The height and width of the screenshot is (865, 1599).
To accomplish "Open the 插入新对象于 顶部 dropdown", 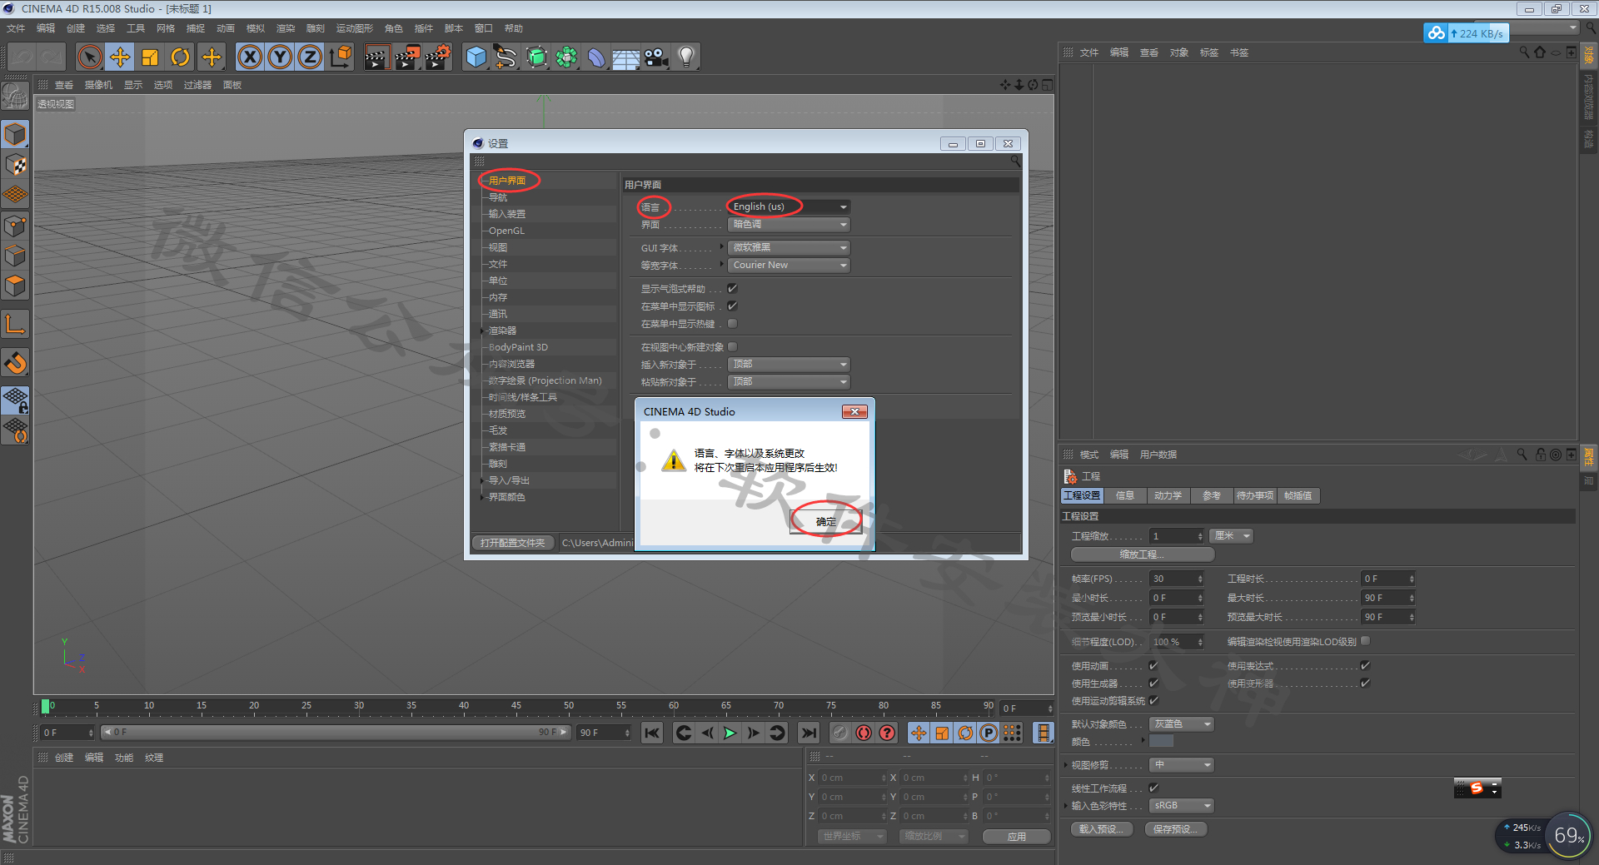I will click(789, 364).
